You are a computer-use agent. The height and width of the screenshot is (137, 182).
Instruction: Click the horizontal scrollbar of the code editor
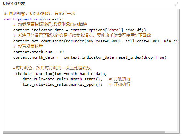[84, 132]
